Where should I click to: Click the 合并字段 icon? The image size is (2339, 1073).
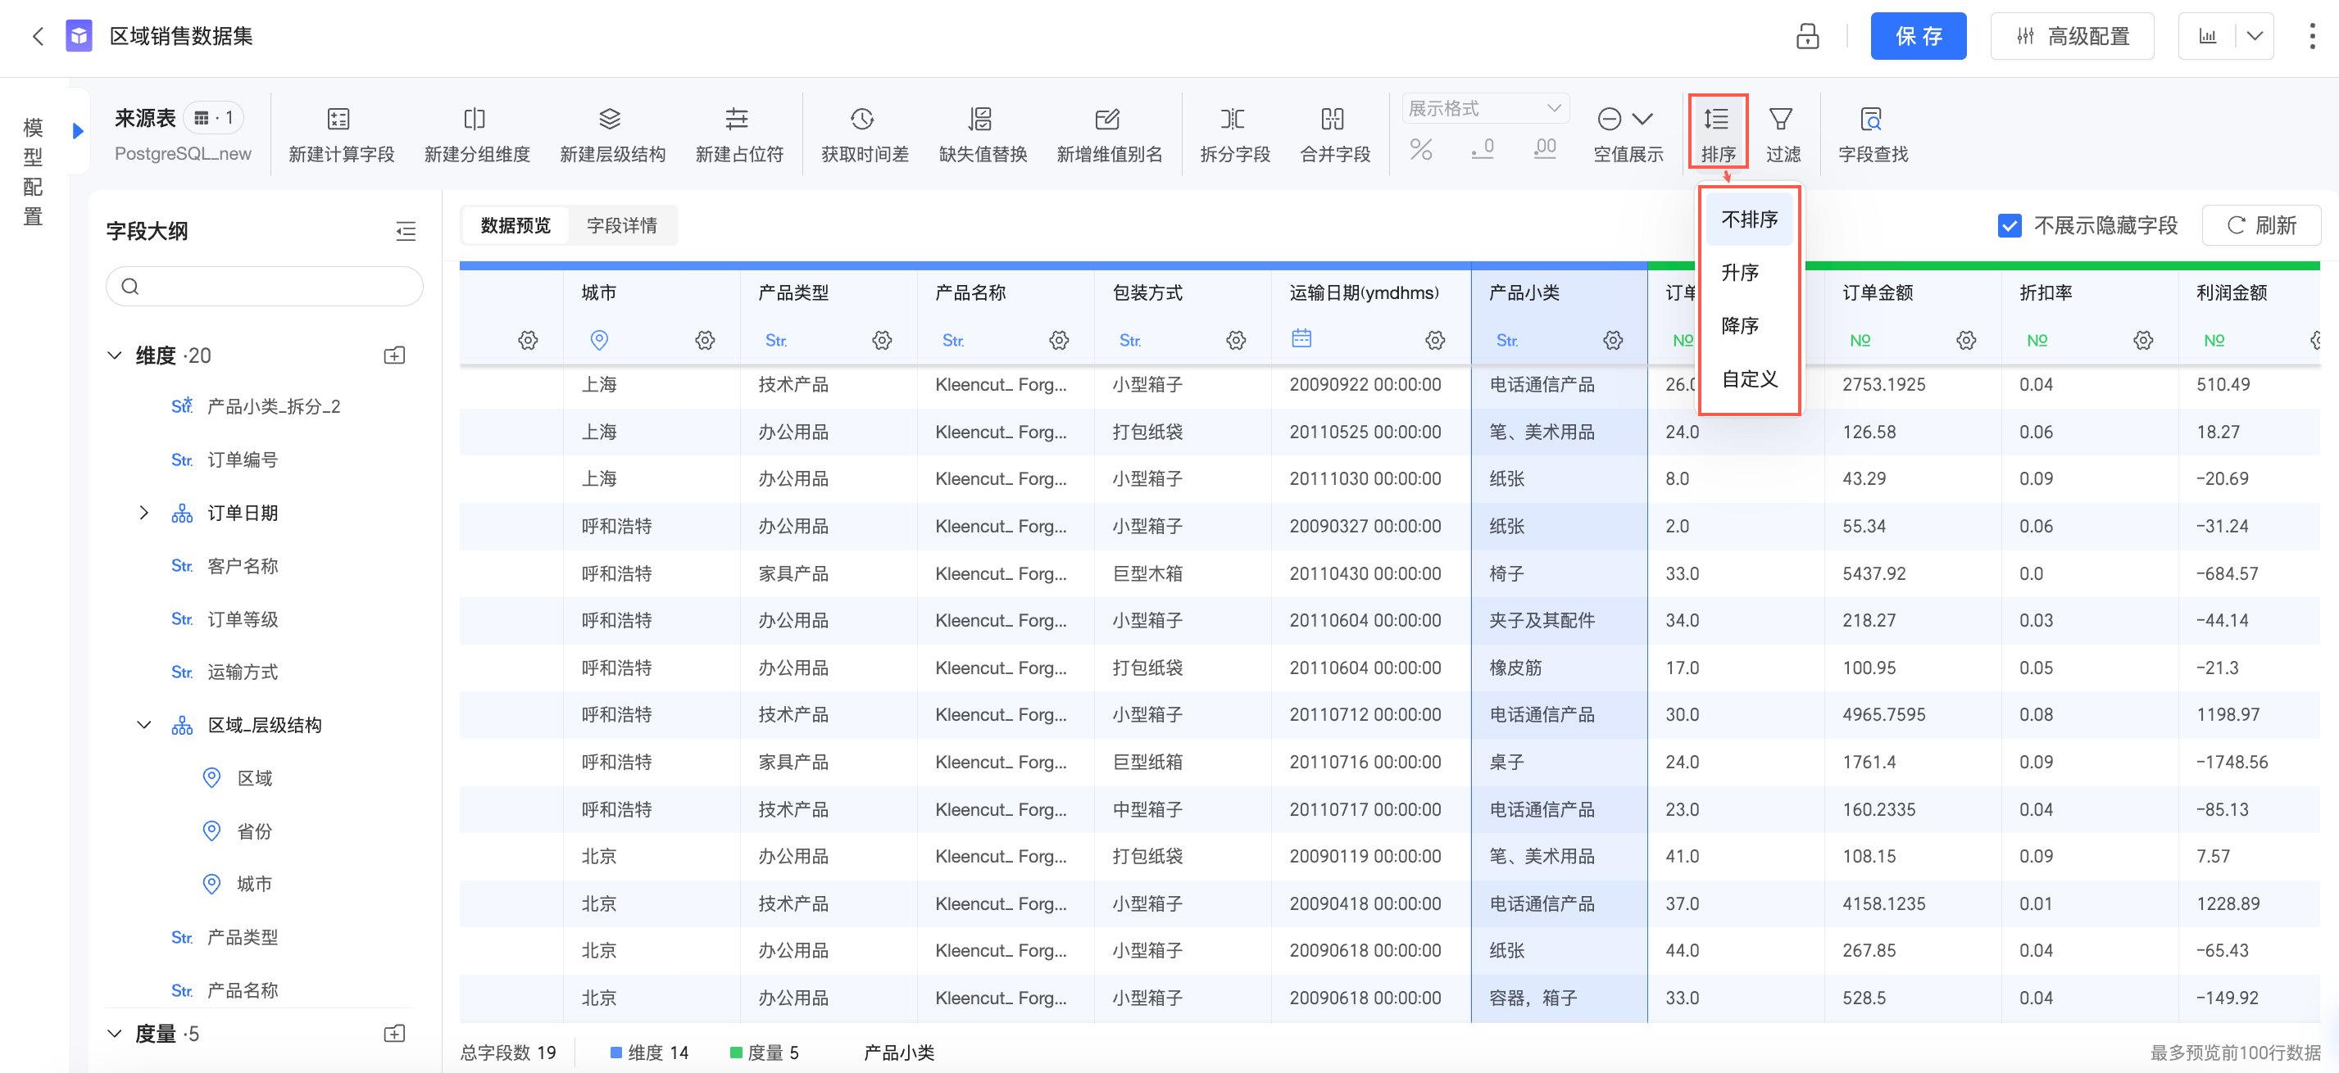1332,119
